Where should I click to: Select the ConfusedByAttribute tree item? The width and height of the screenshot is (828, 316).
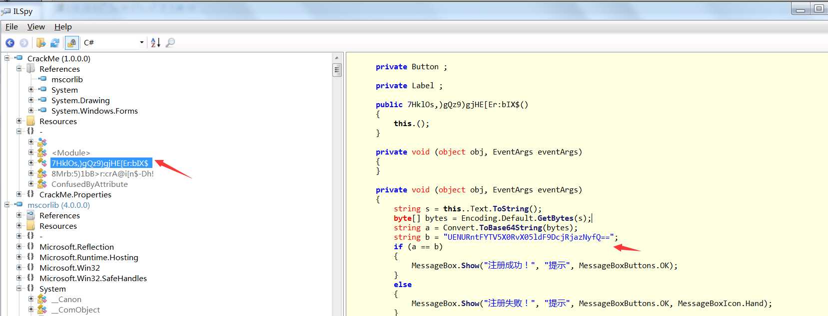pyautogui.click(x=89, y=184)
